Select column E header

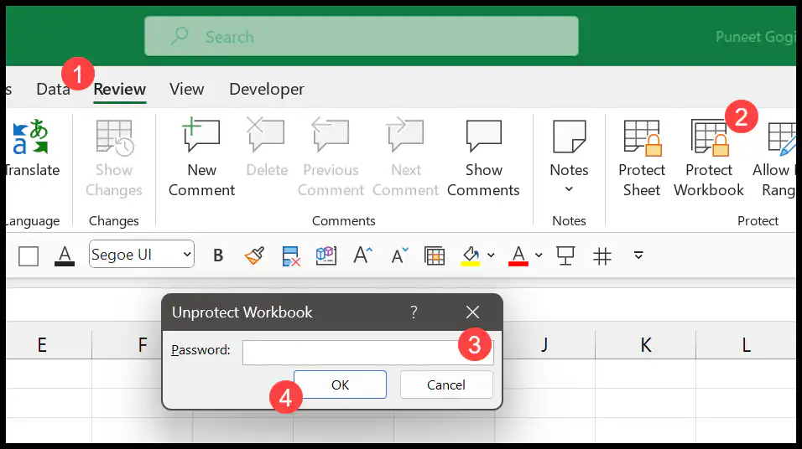(x=42, y=345)
